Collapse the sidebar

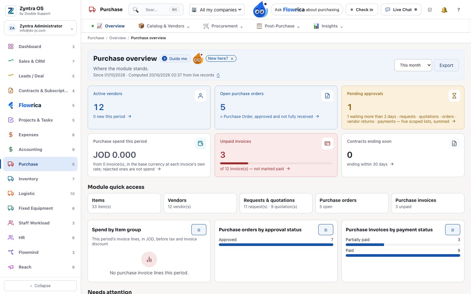coord(41,286)
